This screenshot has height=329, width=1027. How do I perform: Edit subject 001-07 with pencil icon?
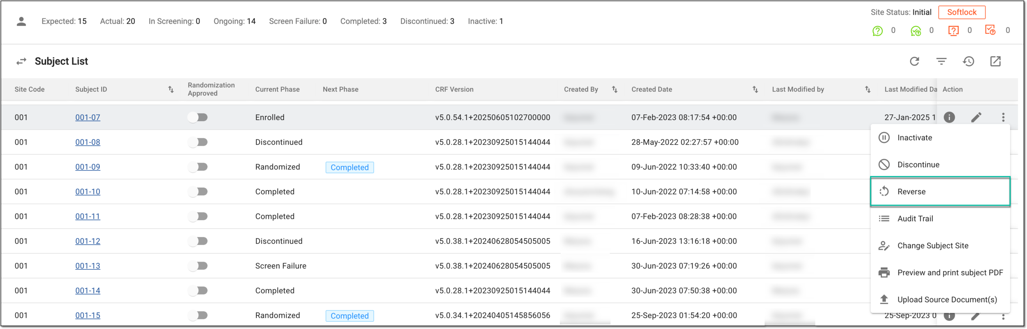(976, 117)
